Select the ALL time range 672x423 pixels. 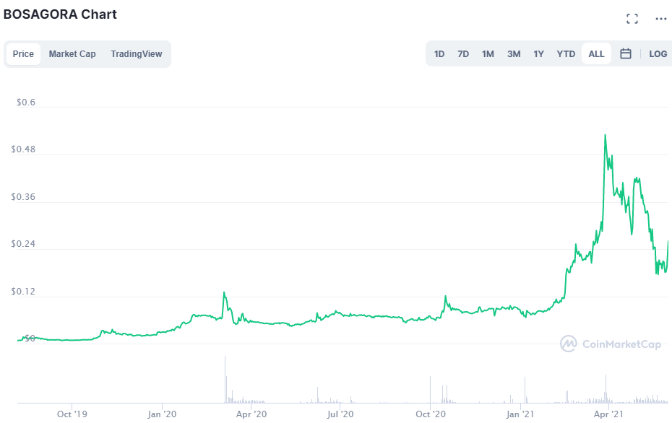point(596,54)
